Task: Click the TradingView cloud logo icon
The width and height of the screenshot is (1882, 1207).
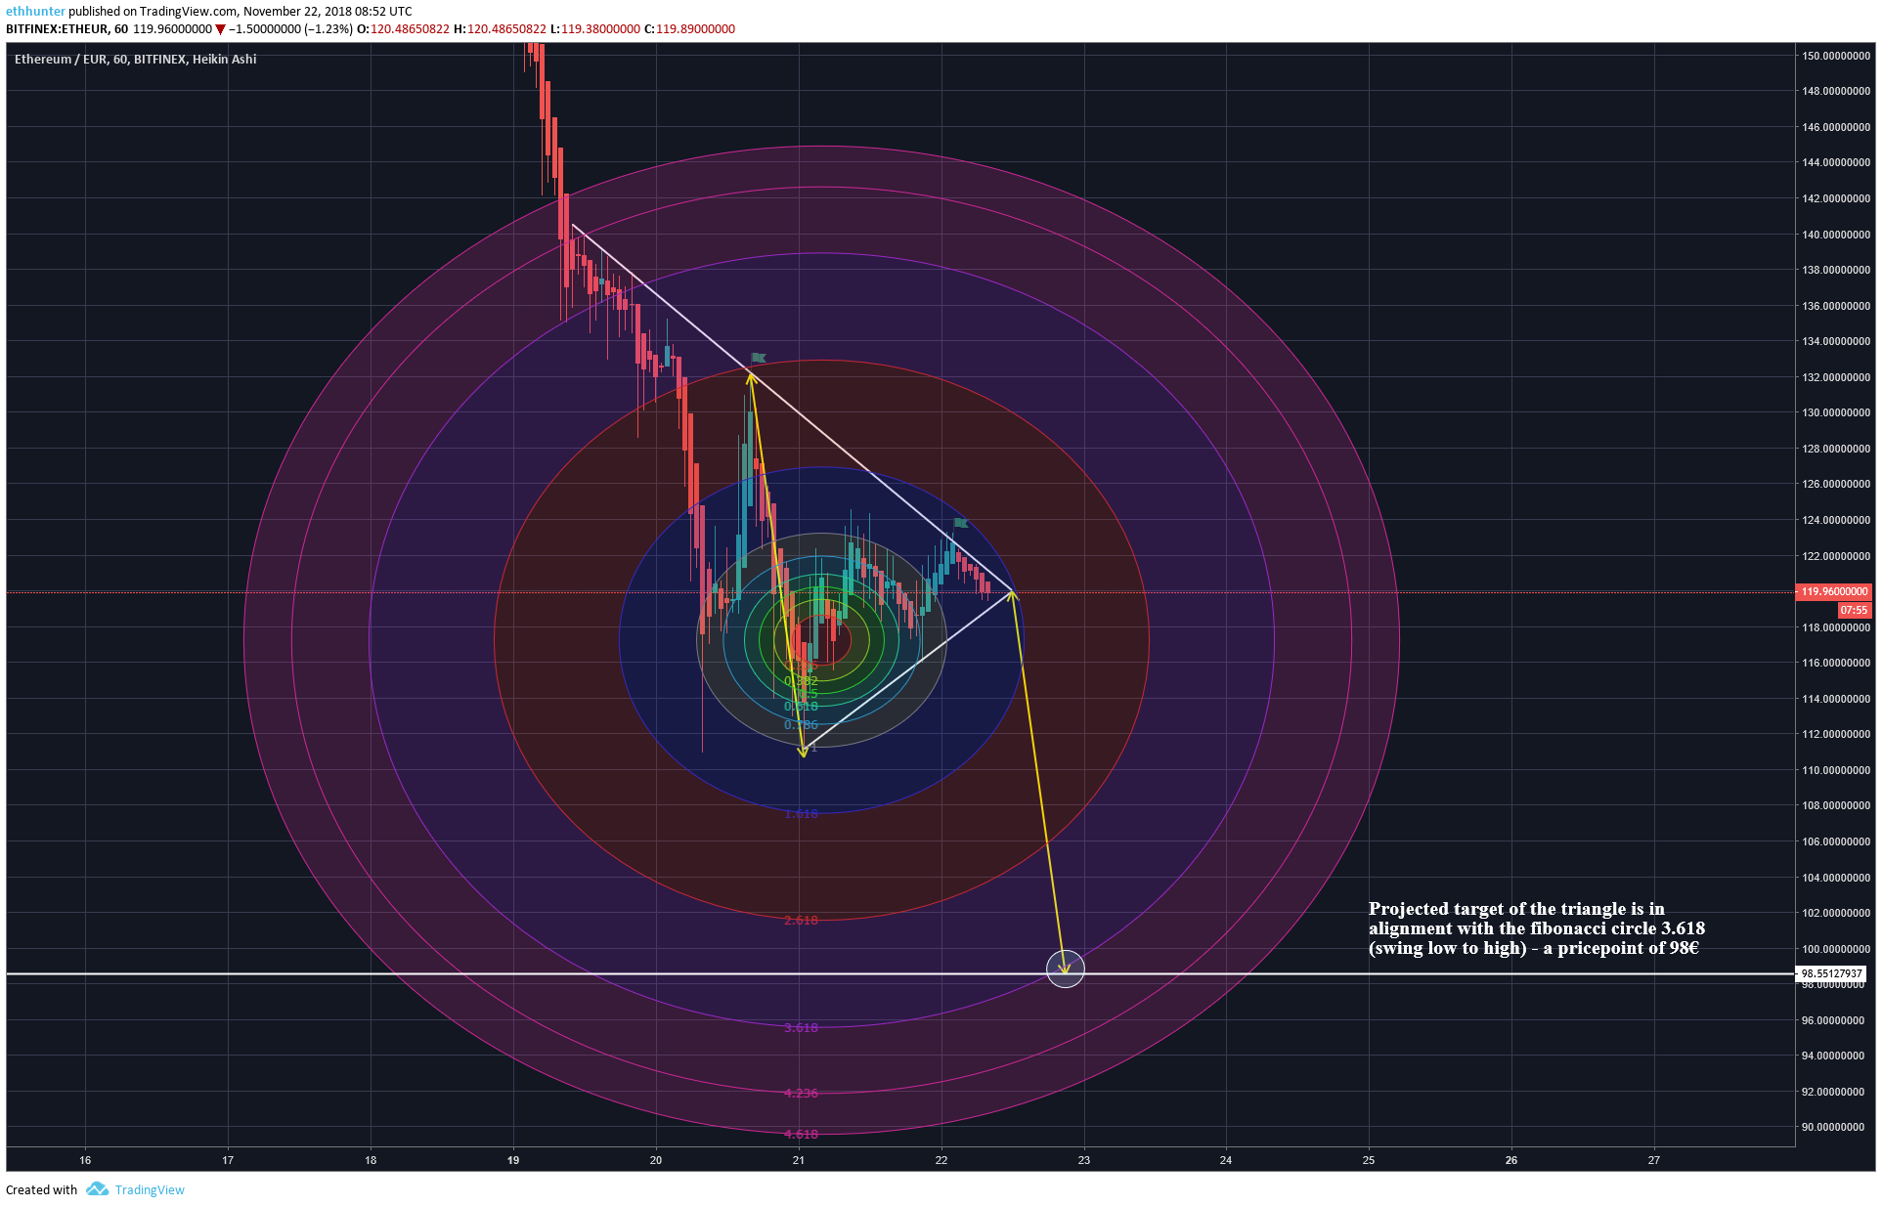Action: tap(97, 1189)
